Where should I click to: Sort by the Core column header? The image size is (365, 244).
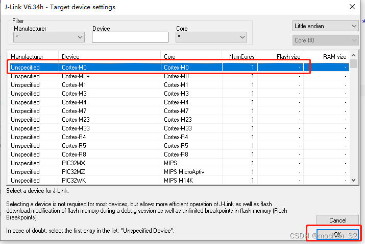(x=191, y=57)
